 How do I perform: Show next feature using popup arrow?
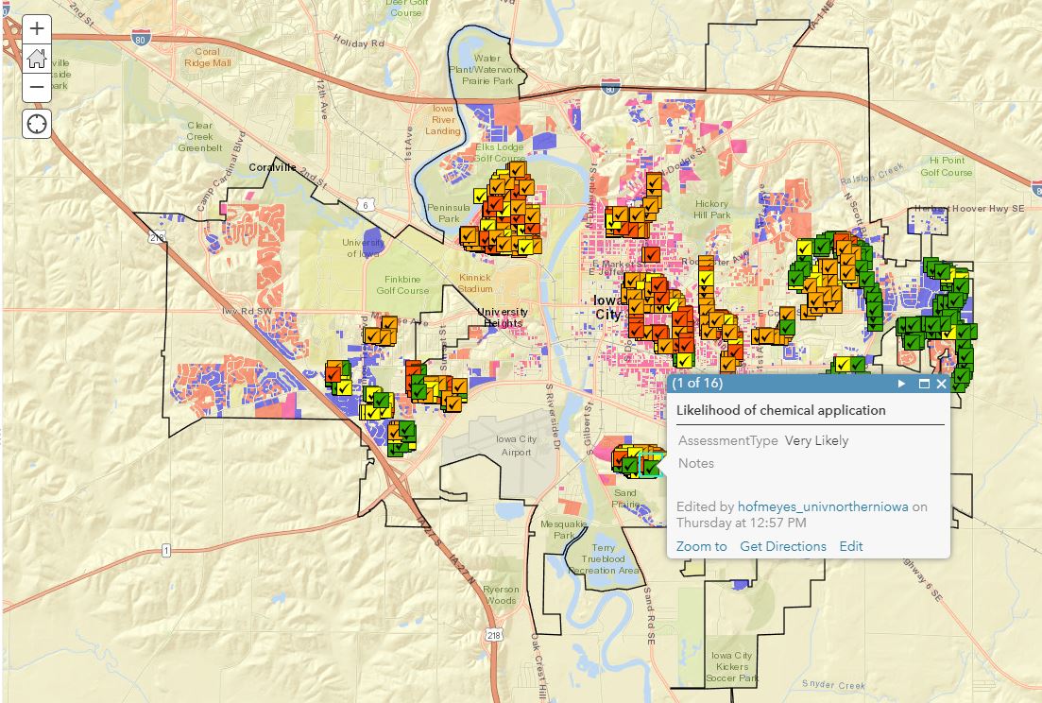[902, 384]
